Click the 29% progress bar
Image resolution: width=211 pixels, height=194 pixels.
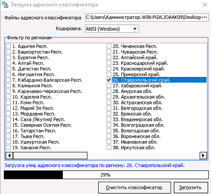point(106,175)
